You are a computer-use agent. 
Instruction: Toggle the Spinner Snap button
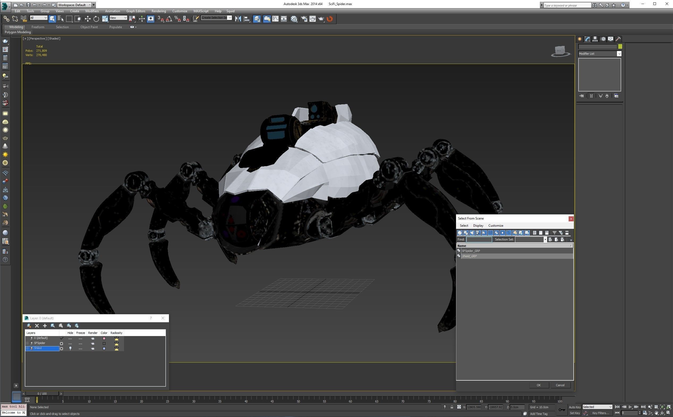pos(186,19)
